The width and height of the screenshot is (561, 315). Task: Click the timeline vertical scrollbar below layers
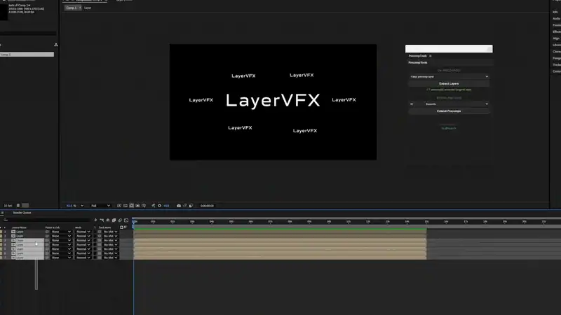coord(36,274)
